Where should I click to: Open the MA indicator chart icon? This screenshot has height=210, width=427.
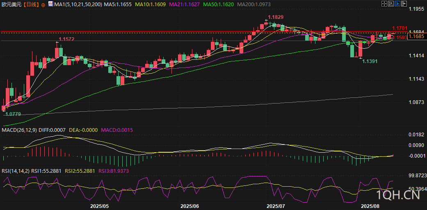[50, 4]
